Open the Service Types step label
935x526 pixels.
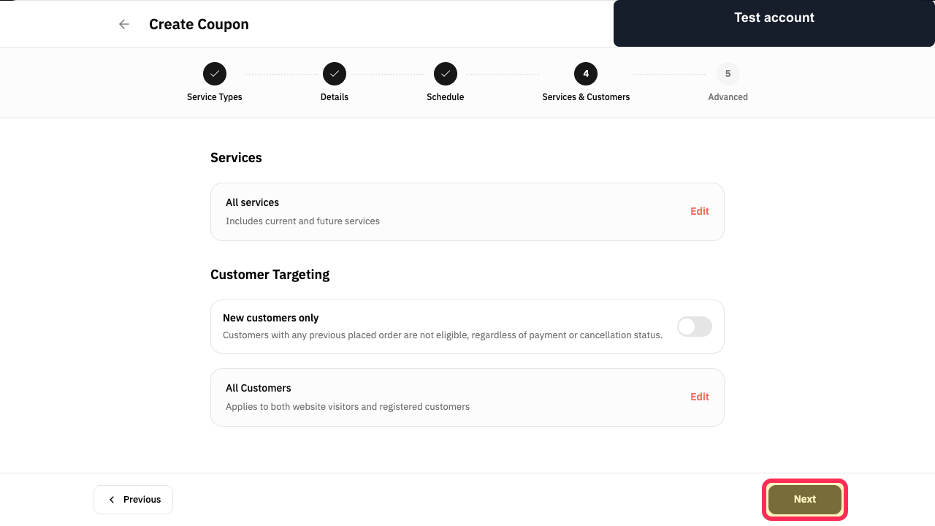pos(215,97)
